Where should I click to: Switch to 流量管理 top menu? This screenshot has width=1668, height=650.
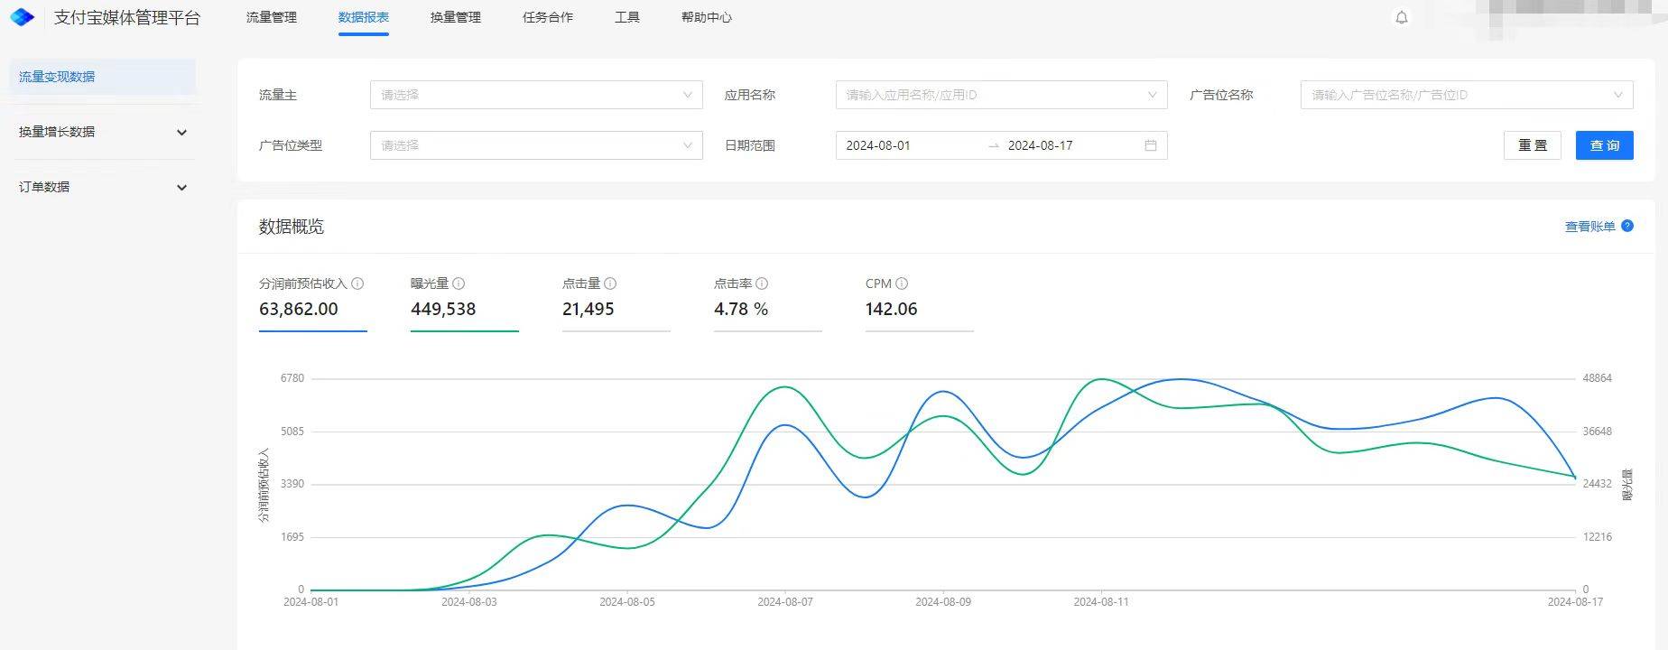coord(271,17)
